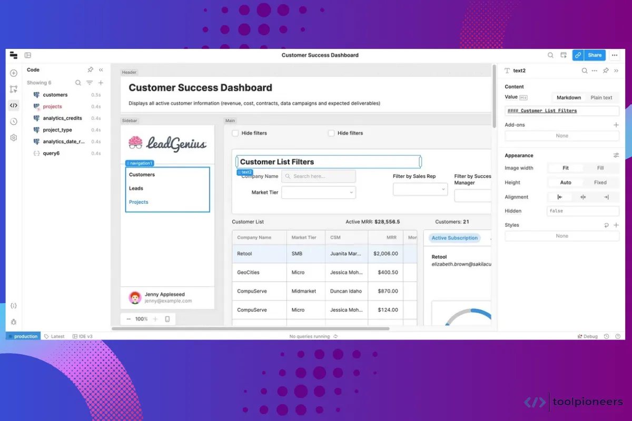The image size is (632, 421).
Task: Open the Code panel in left rail
Action: click(14, 105)
